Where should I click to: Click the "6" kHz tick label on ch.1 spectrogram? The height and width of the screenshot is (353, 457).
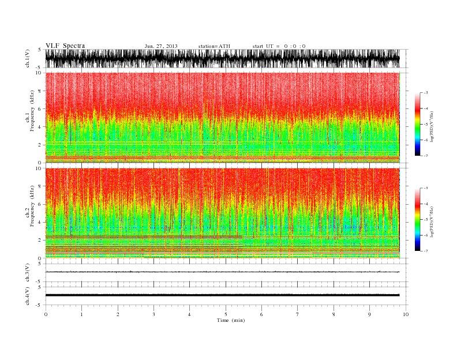click(x=40, y=108)
